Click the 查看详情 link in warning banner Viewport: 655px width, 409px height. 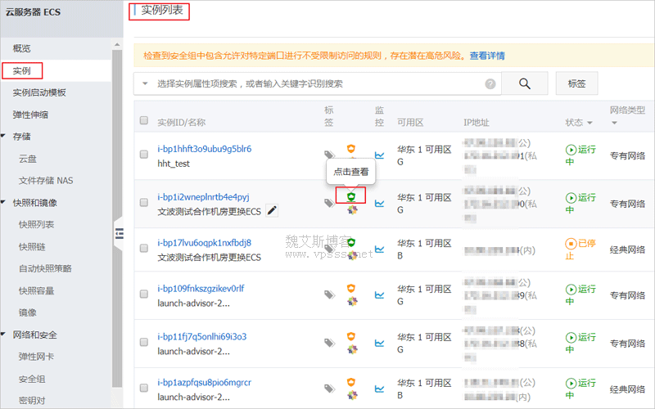(487, 56)
